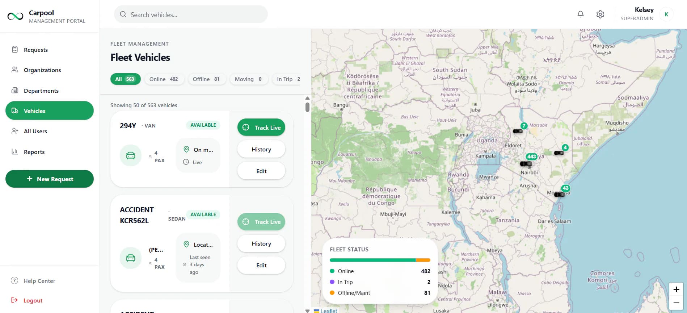Image resolution: width=687 pixels, height=313 pixels.
Task: Click In Trip purple legend dot
Action: [332, 282]
